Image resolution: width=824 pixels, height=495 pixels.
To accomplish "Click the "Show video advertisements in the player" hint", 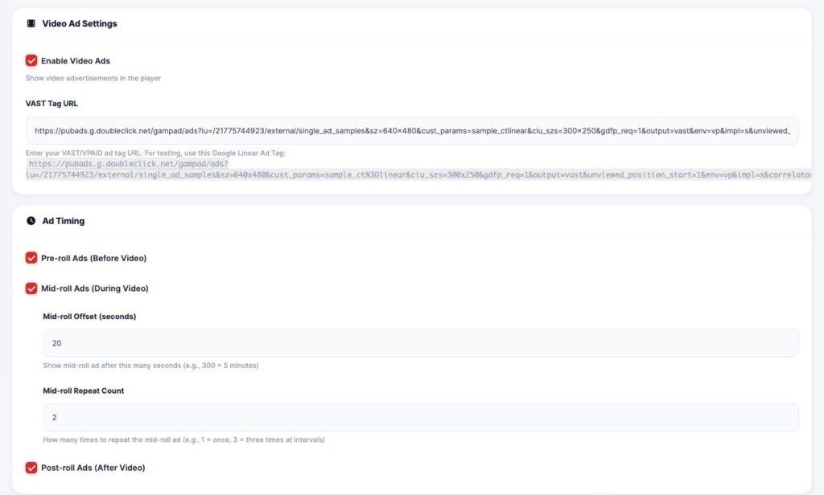I will click(93, 78).
